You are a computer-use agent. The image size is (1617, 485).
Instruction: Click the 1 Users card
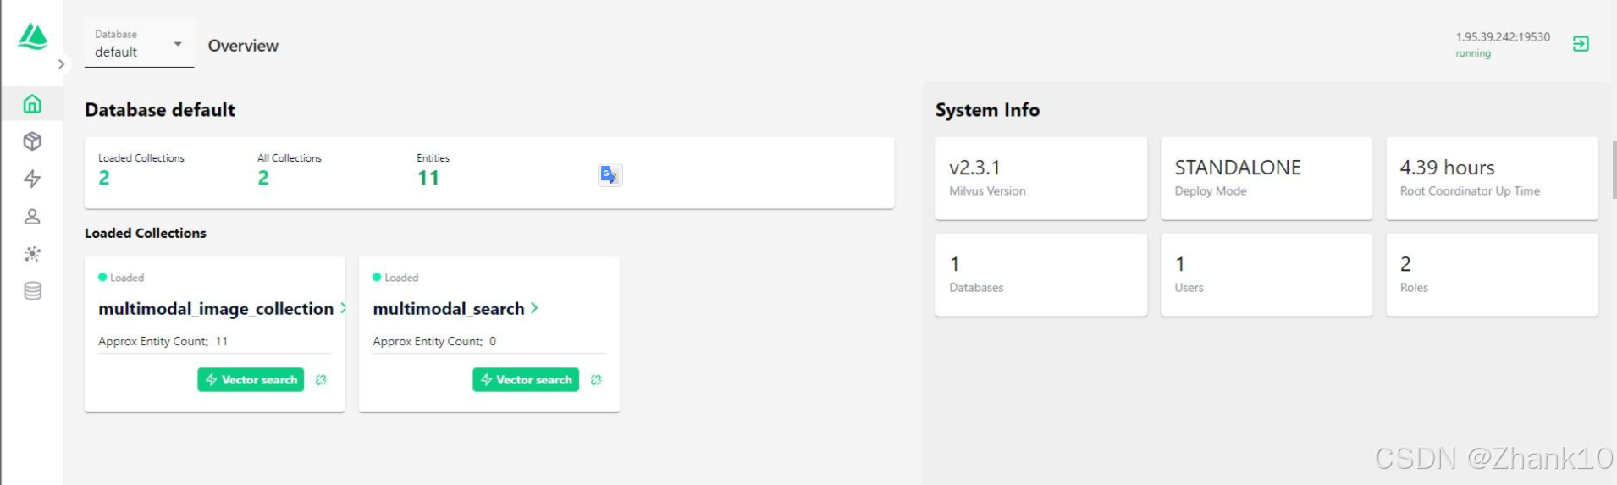tap(1267, 275)
